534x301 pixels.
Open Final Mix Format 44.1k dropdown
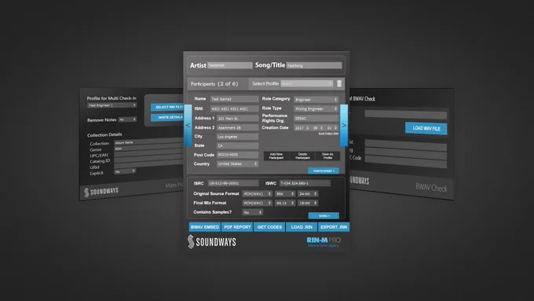click(x=285, y=203)
